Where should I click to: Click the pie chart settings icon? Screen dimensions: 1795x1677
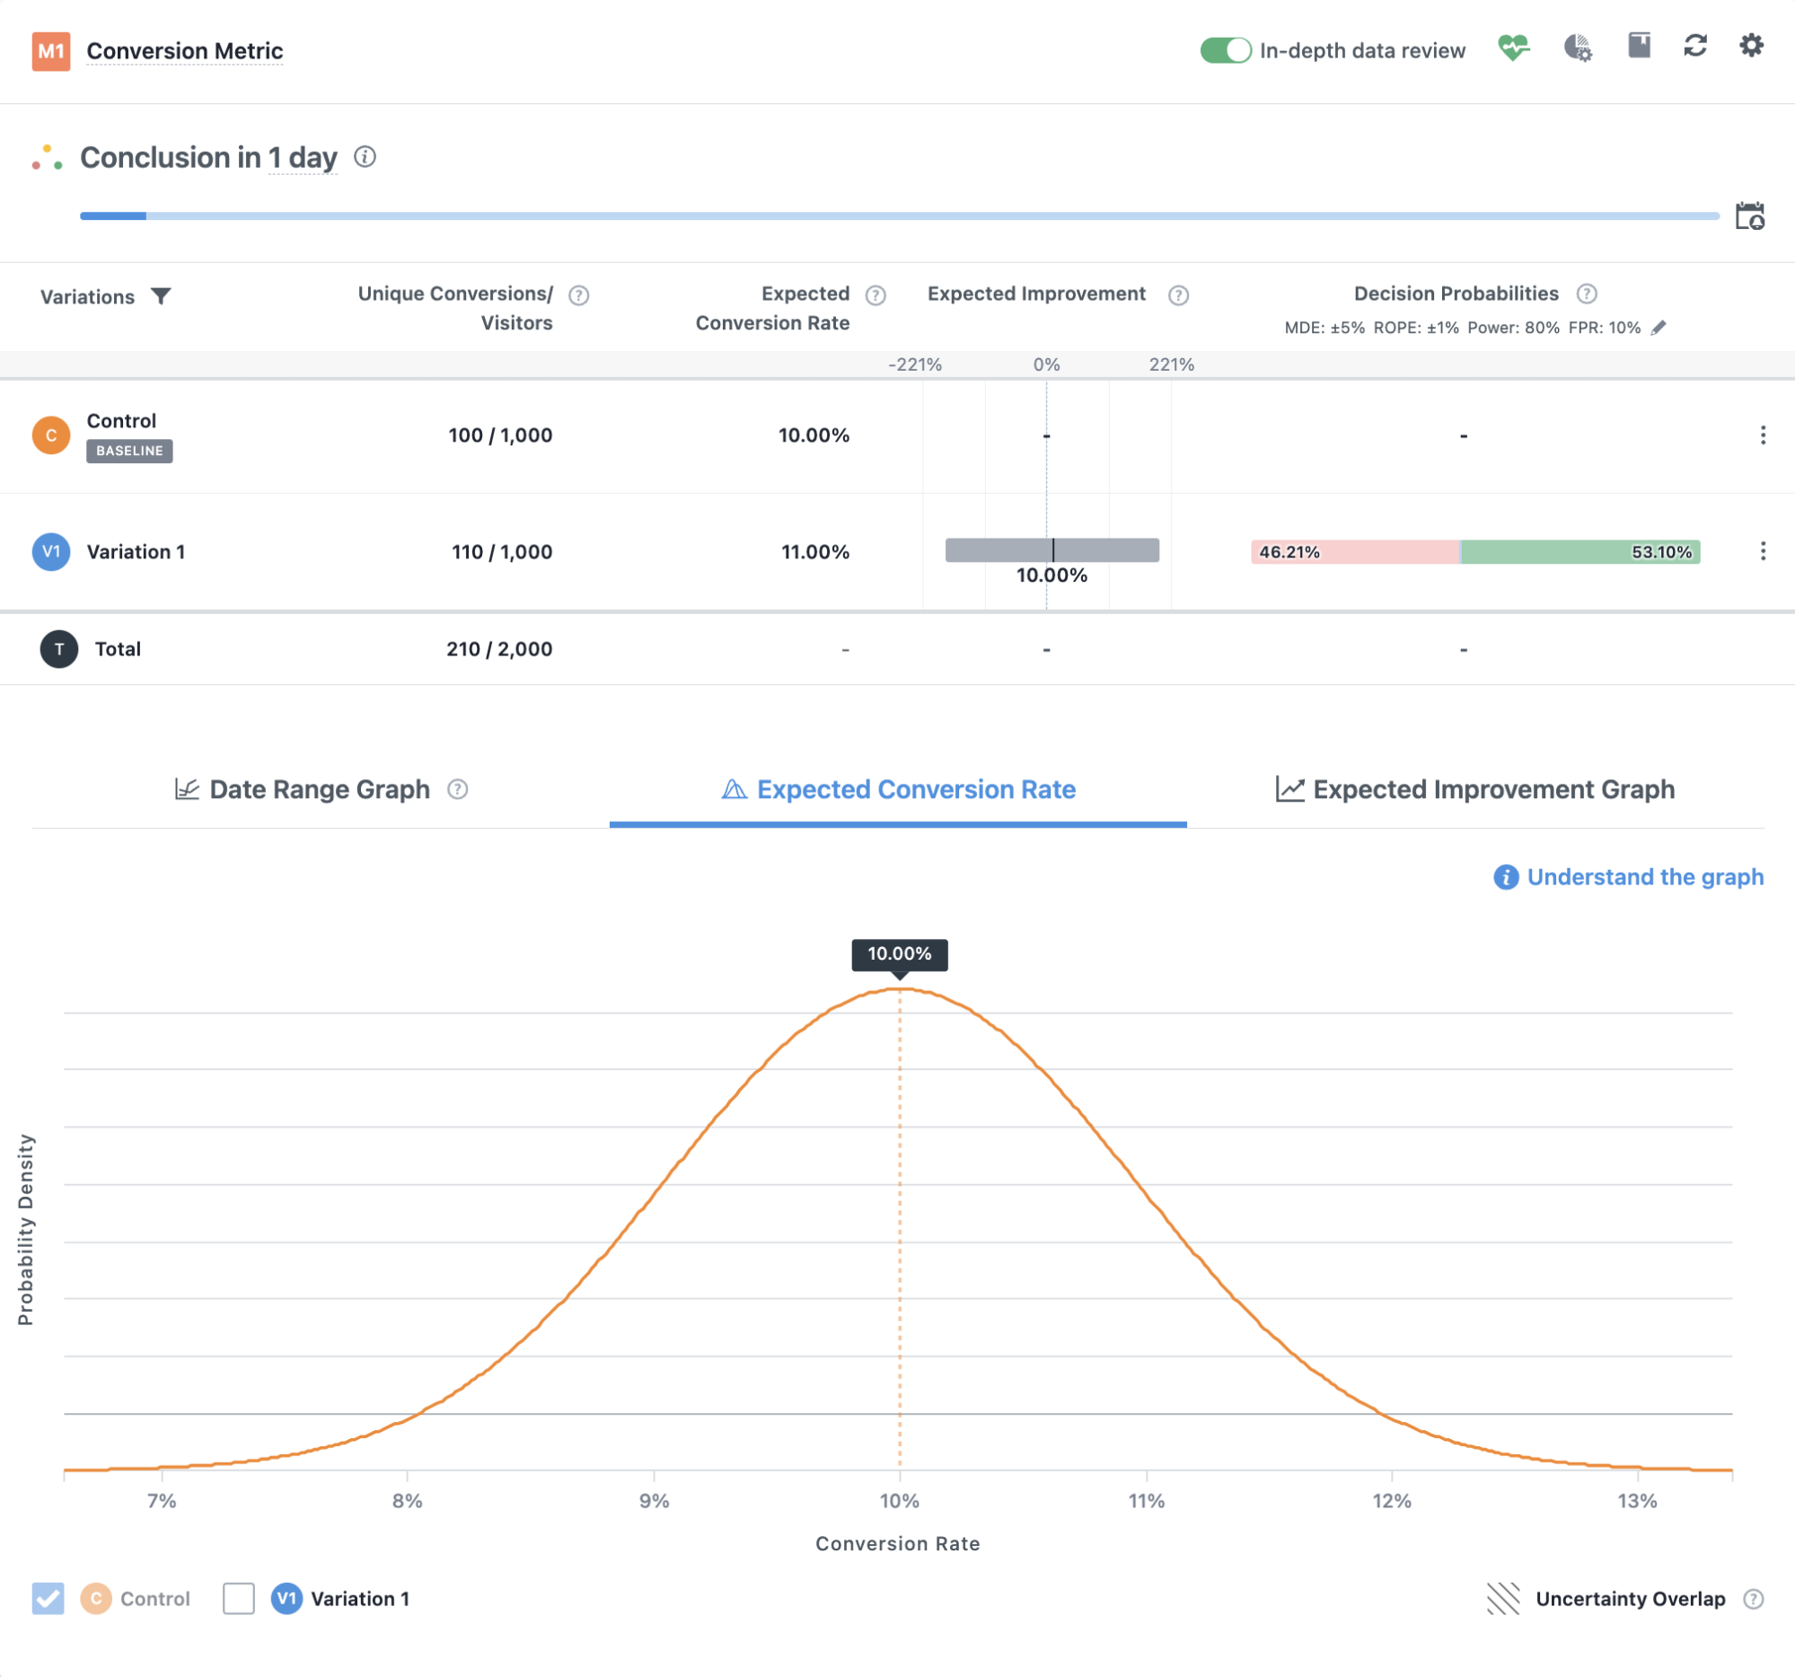point(1578,47)
